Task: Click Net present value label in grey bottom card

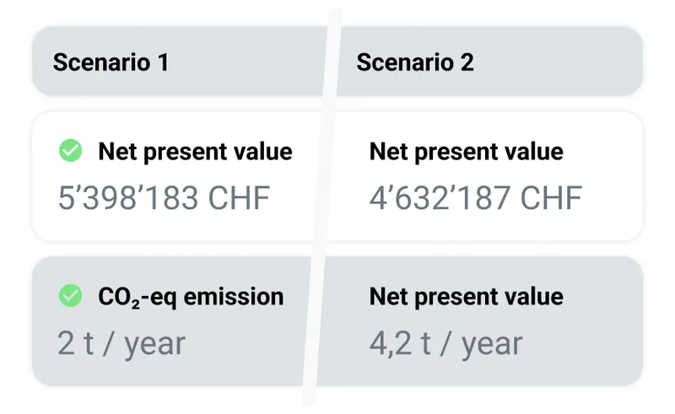Action: pos(467,297)
